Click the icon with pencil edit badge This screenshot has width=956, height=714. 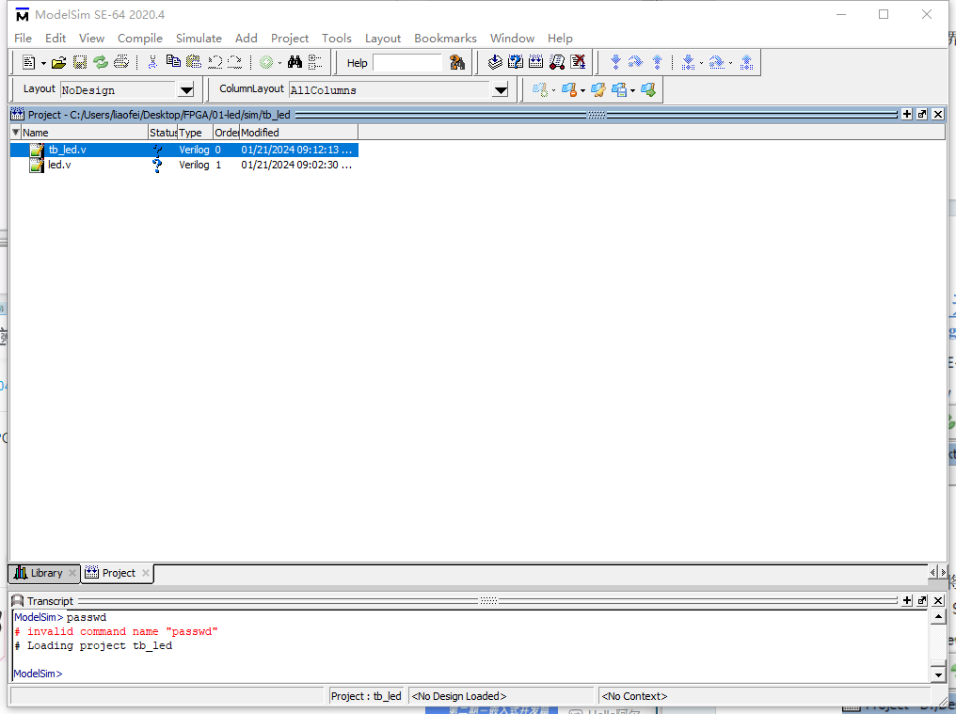598,90
